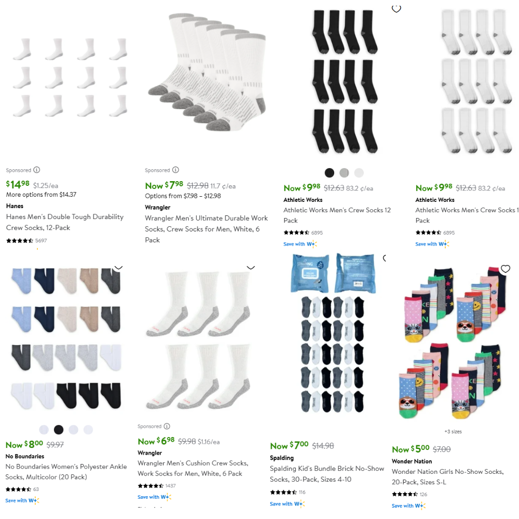
Task: Click the W+ icon under No Boundaries socks
Action: tap(34, 500)
